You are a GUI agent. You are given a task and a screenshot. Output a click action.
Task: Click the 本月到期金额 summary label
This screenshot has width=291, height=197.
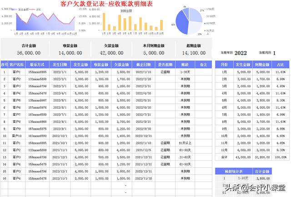154,45
